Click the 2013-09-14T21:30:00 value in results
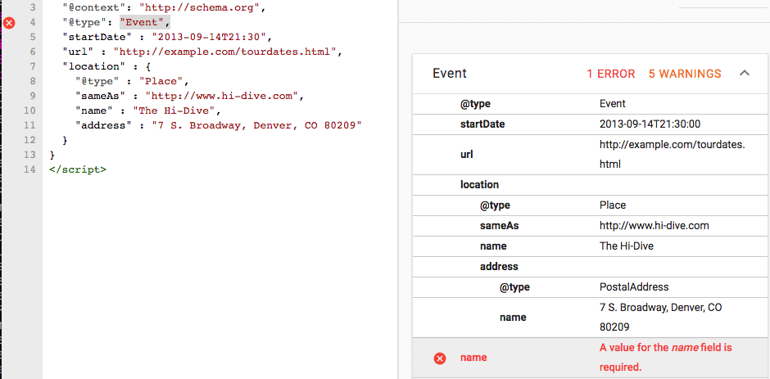The height and width of the screenshot is (379, 770). pyautogui.click(x=650, y=124)
